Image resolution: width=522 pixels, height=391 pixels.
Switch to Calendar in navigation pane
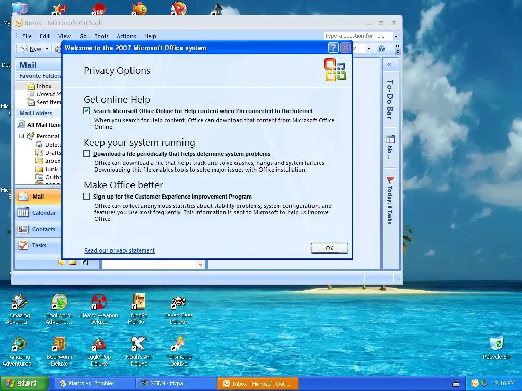click(x=39, y=213)
